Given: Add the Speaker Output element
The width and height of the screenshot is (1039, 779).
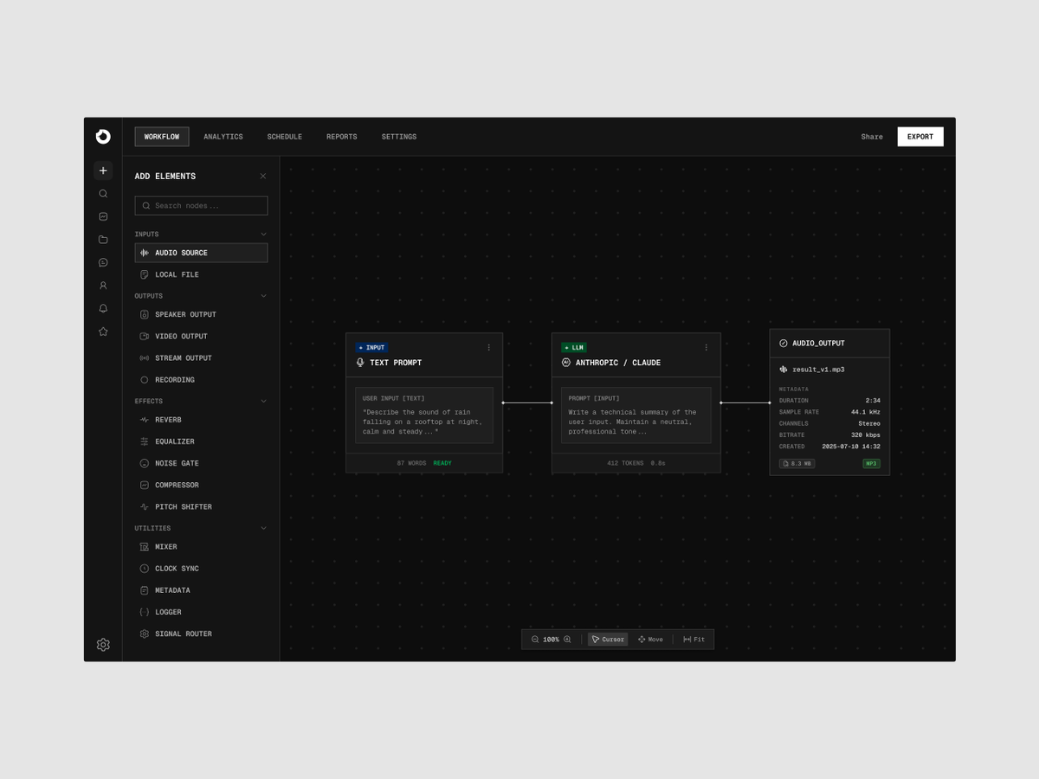Looking at the screenshot, I should pos(201,314).
